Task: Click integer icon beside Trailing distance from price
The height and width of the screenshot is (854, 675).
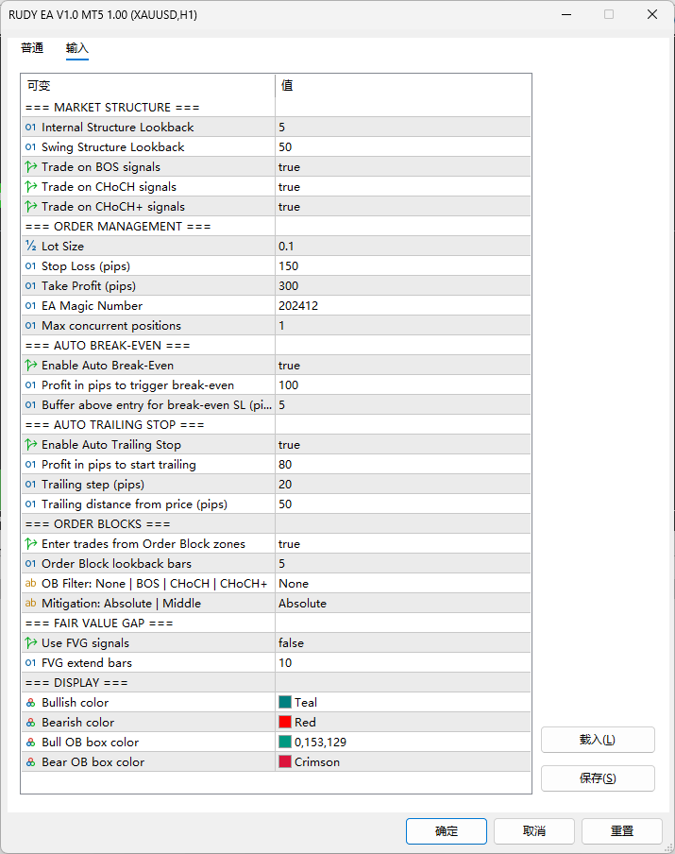Action: coord(30,504)
